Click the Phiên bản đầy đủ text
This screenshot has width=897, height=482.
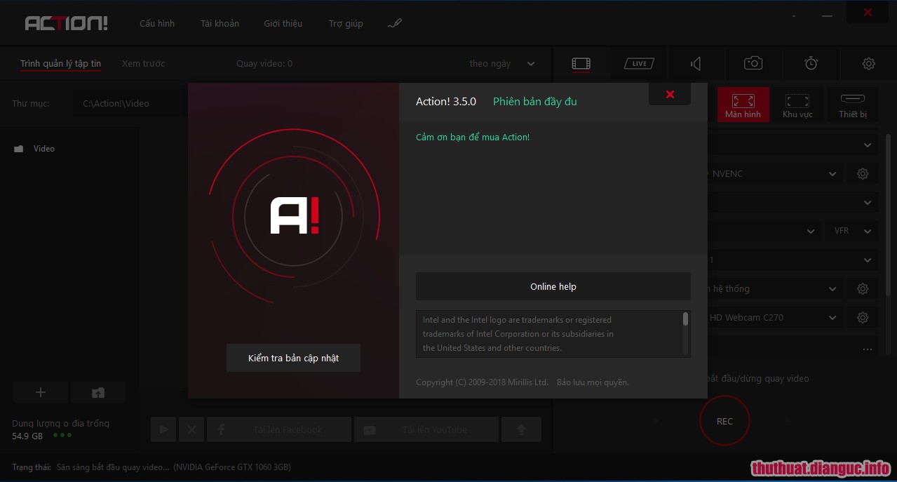[x=535, y=102]
